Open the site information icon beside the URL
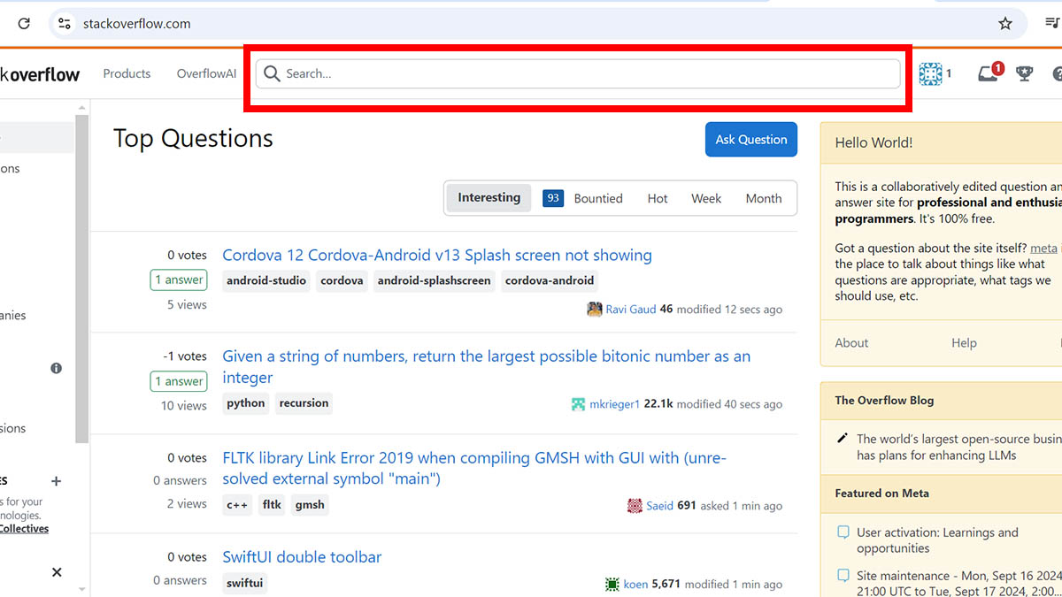This screenshot has width=1062, height=597. tap(65, 24)
